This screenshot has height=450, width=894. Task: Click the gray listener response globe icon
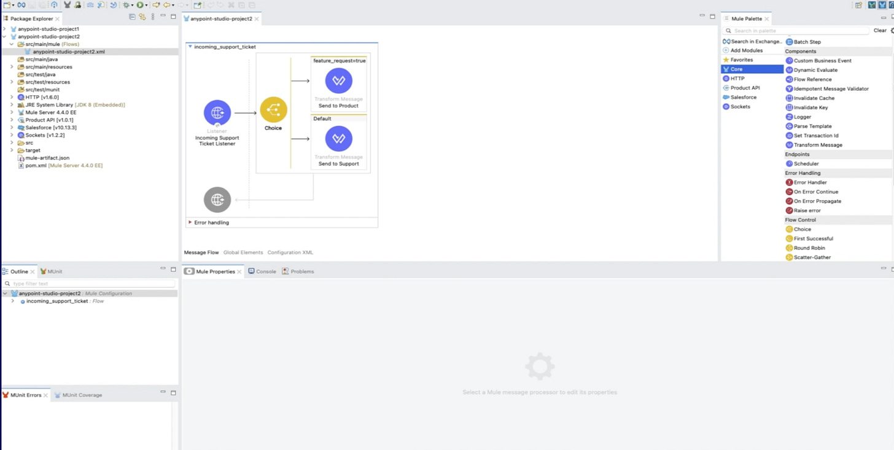tap(217, 200)
